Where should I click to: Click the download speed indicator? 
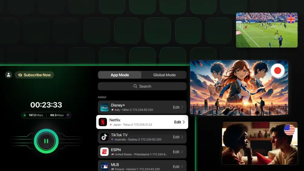(33, 115)
